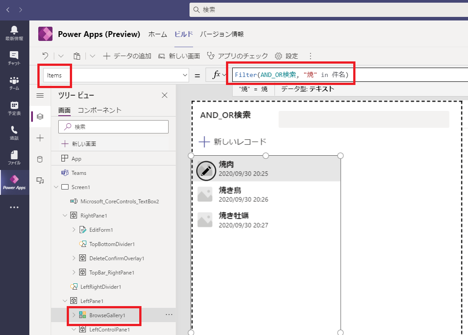Close the ツリー ビュー panel
Viewport: 468px width, 335px height.
coord(165,95)
